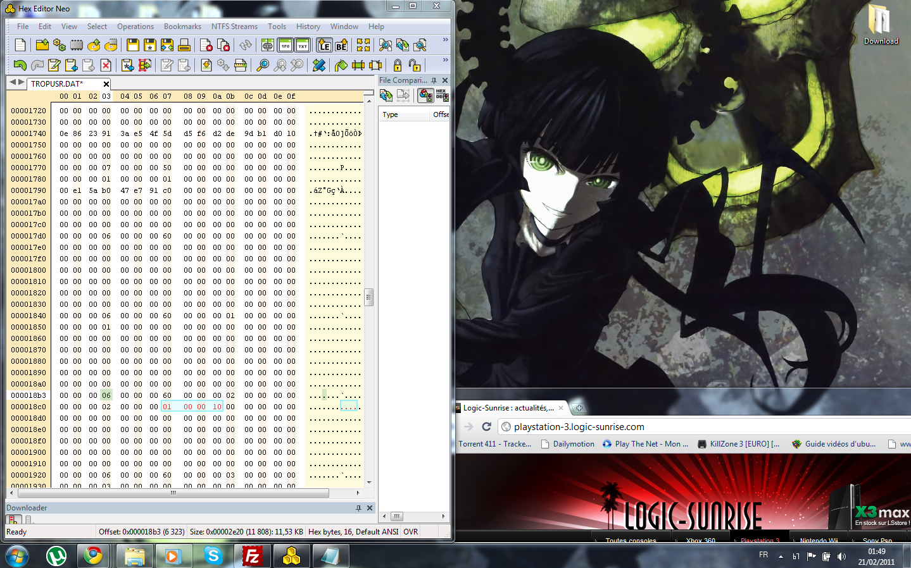Open the Operations menu
This screenshot has height=568, width=911.
tap(135, 27)
